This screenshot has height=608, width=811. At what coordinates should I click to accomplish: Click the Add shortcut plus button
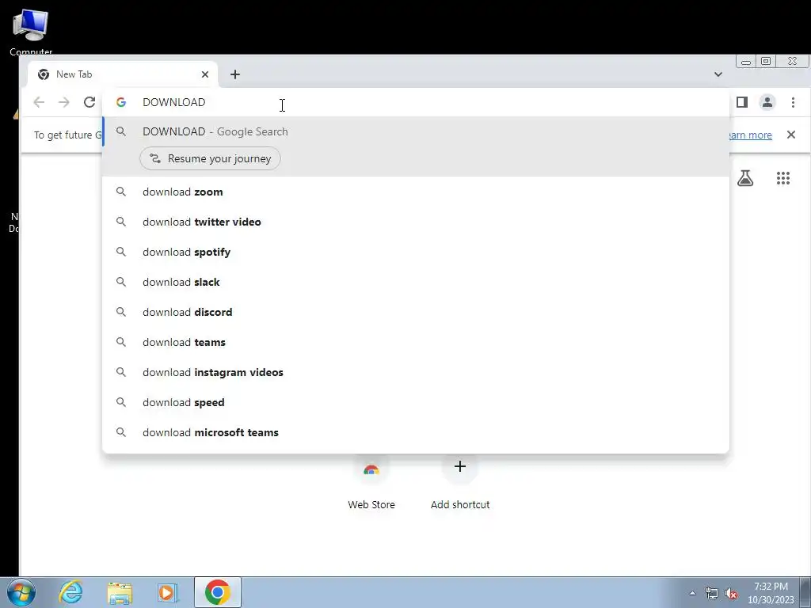point(460,467)
